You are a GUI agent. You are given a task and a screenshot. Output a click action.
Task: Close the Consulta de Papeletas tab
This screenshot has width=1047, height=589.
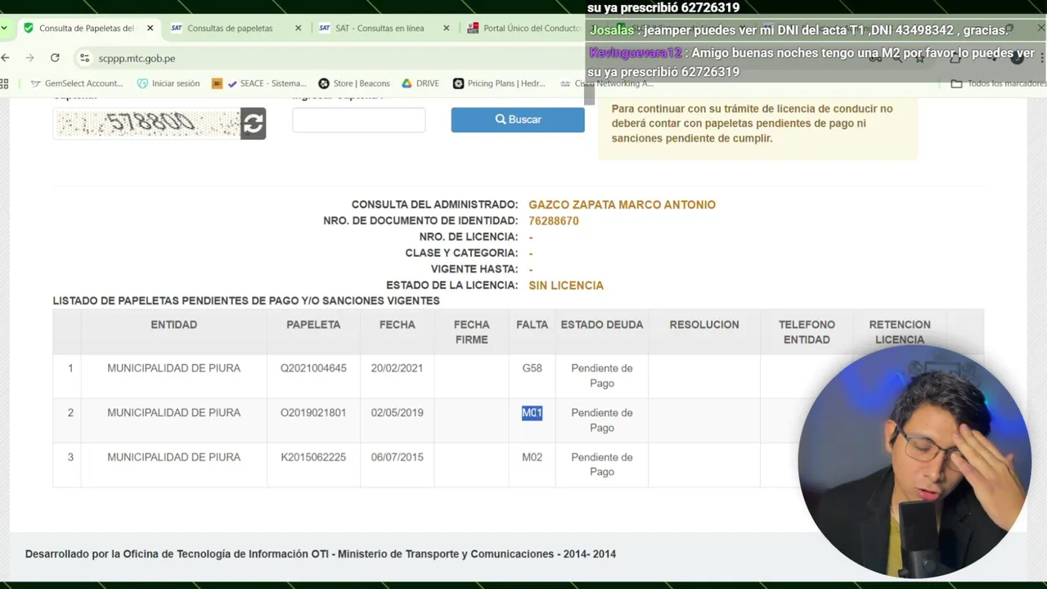click(x=150, y=28)
